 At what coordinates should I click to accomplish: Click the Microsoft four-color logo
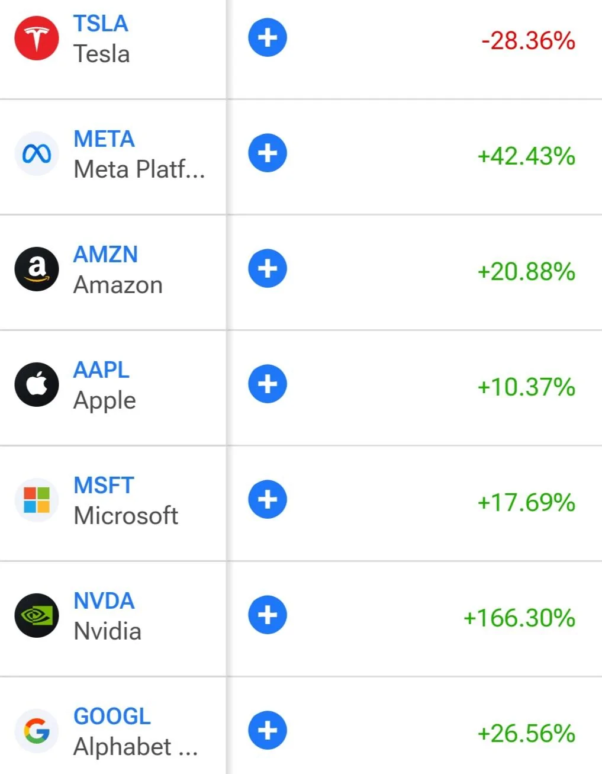coord(37,500)
